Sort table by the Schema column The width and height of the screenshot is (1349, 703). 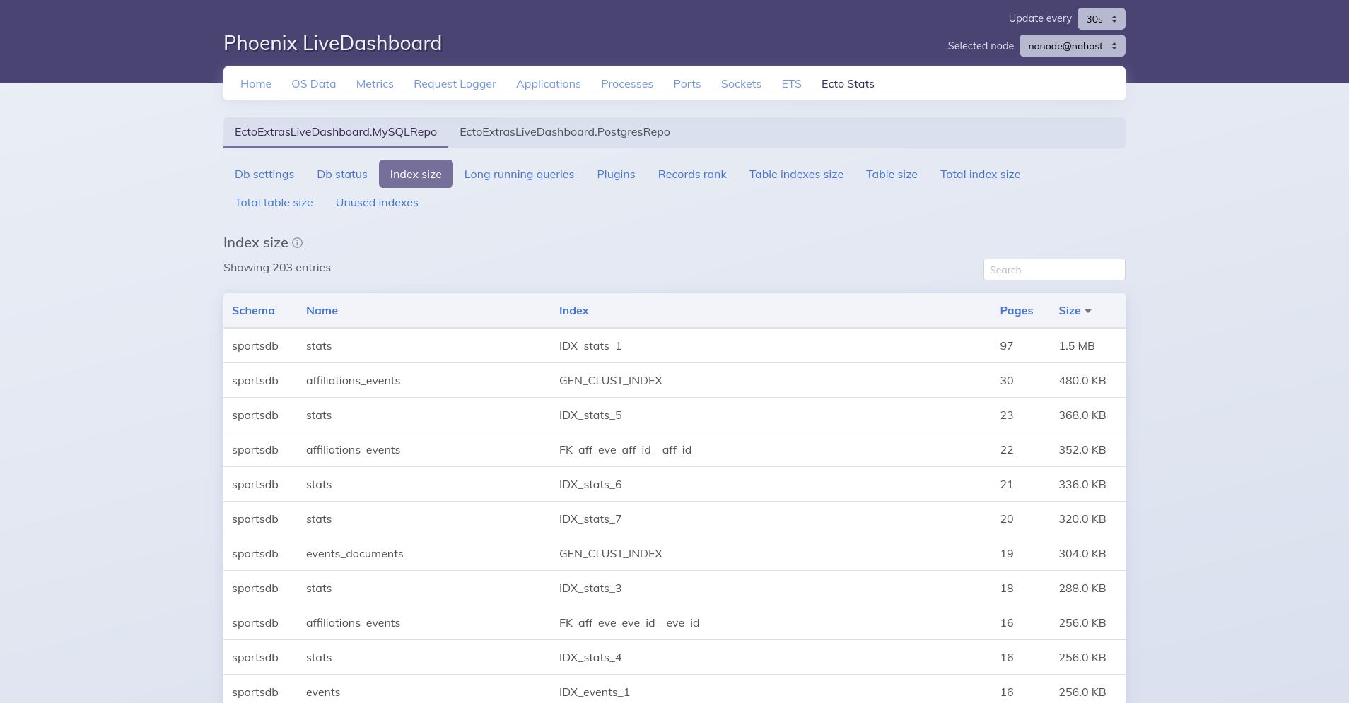coord(253,310)
